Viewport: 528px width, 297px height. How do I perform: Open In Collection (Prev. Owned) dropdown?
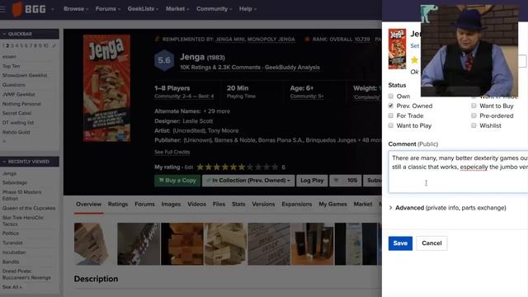click(248, 181)
